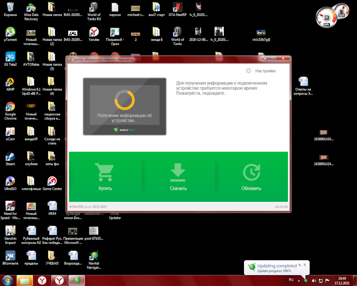Select the винда 8 folder
The height and width of the screenshot is (286, 357).
pyautogui.click(x=157, y=34)
